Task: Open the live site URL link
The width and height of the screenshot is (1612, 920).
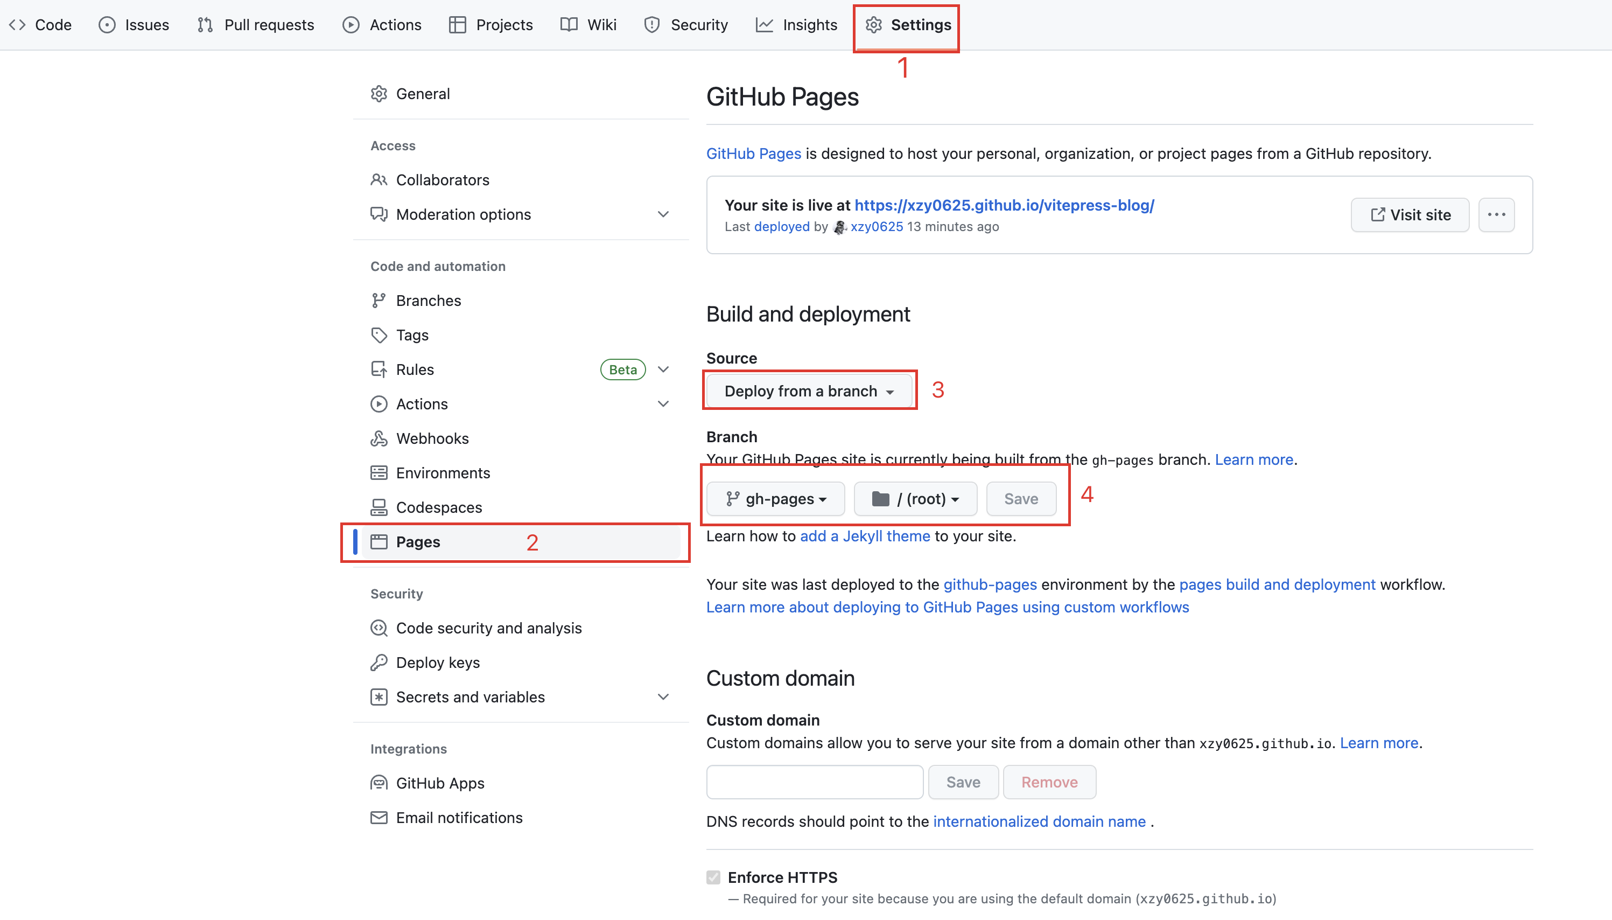Action: tap(1004, 205)
